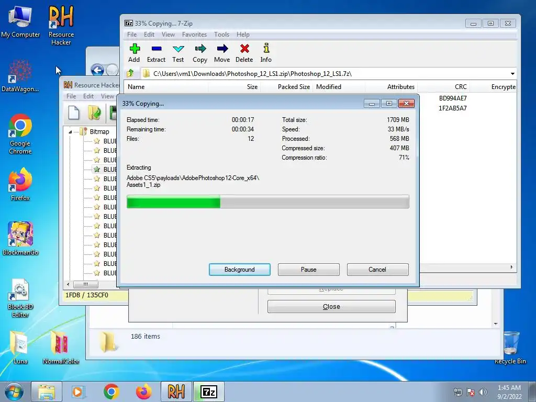Viewport: 536px width, 402px height.
Task: Open the Resource Hacker desktop shortcut
Action: [61, 26]
